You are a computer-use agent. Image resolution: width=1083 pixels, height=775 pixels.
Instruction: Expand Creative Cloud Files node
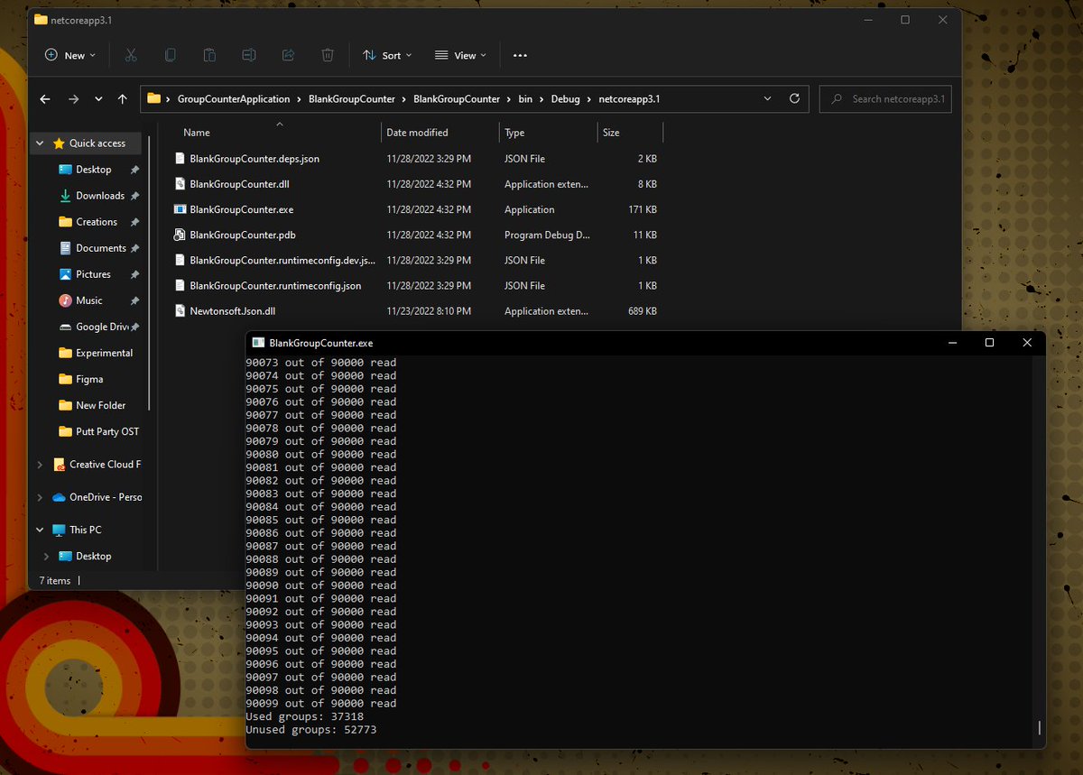click(x=40, y=465)
